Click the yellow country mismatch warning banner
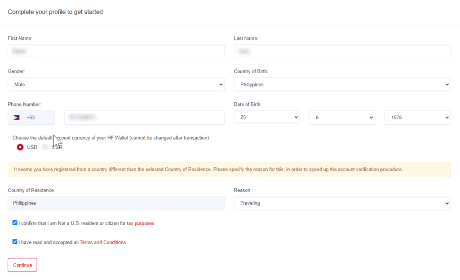This screenshot has width=460, height=280. tap(229, 170)
